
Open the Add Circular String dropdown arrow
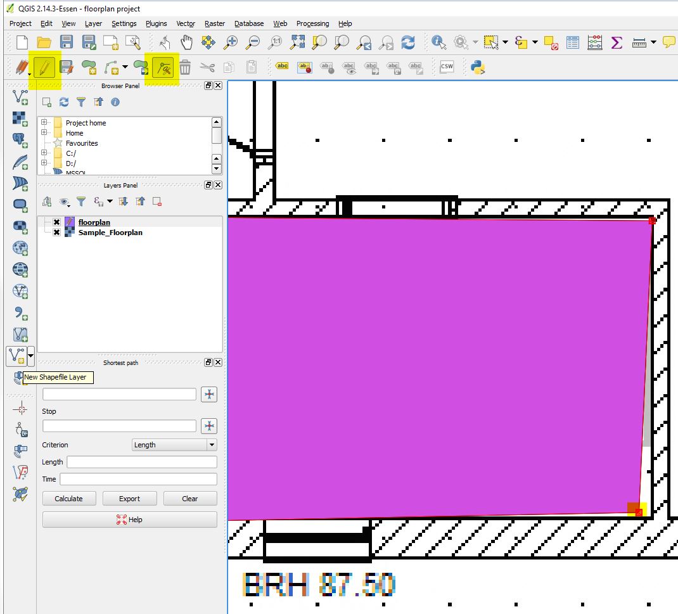click(125, 67)
